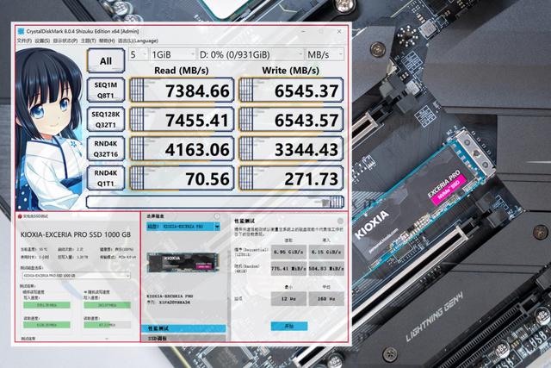Click the 12 Ms minimum latency value
The height and width of the screenshot is (368, 551).
tap(288, 299)
